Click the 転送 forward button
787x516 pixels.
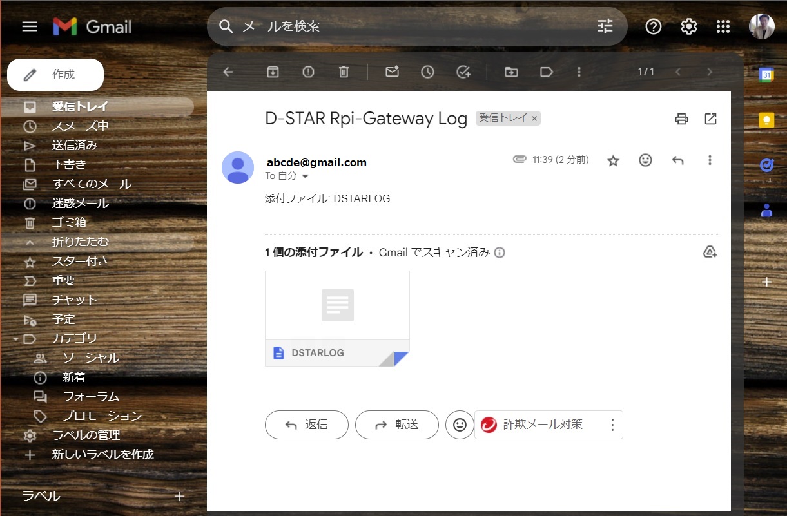[x=397, y=425]
